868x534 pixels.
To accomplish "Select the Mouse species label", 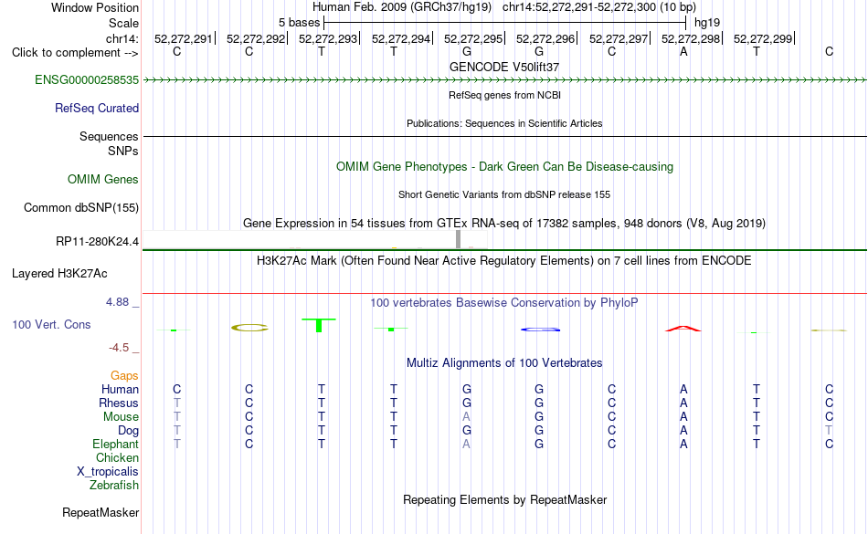I will pos(121,417).
